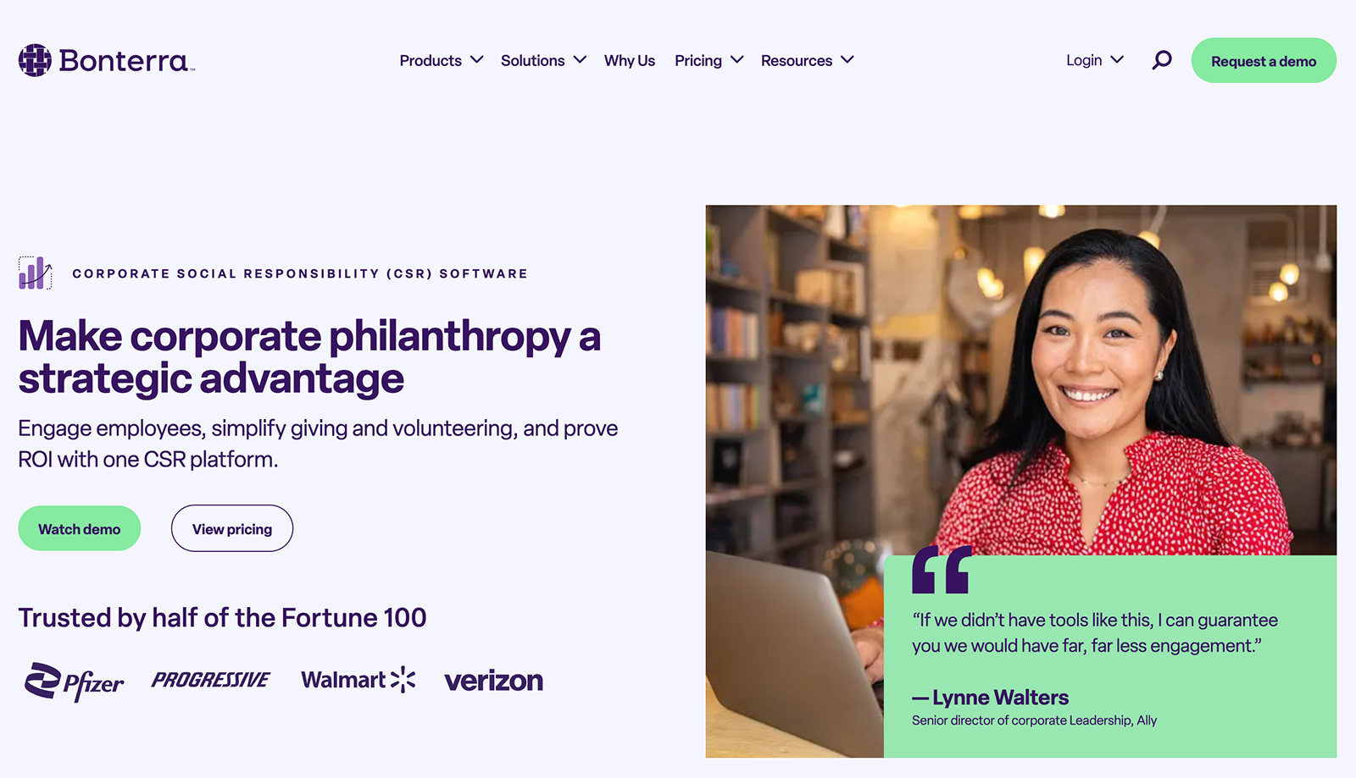Expand the Solutions menu chevron

tap(580, 60)
